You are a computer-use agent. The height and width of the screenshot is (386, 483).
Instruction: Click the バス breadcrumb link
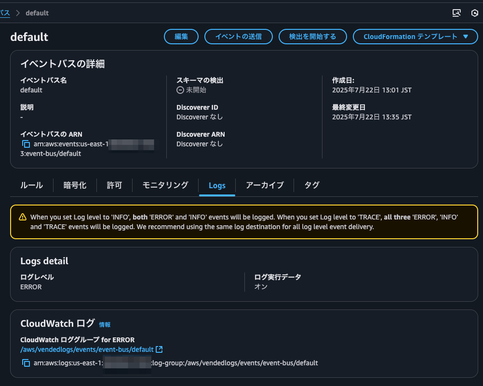pos(5,13)
